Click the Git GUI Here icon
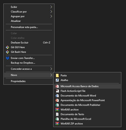Viewport: 126px width, 130px height. [7, 47]
